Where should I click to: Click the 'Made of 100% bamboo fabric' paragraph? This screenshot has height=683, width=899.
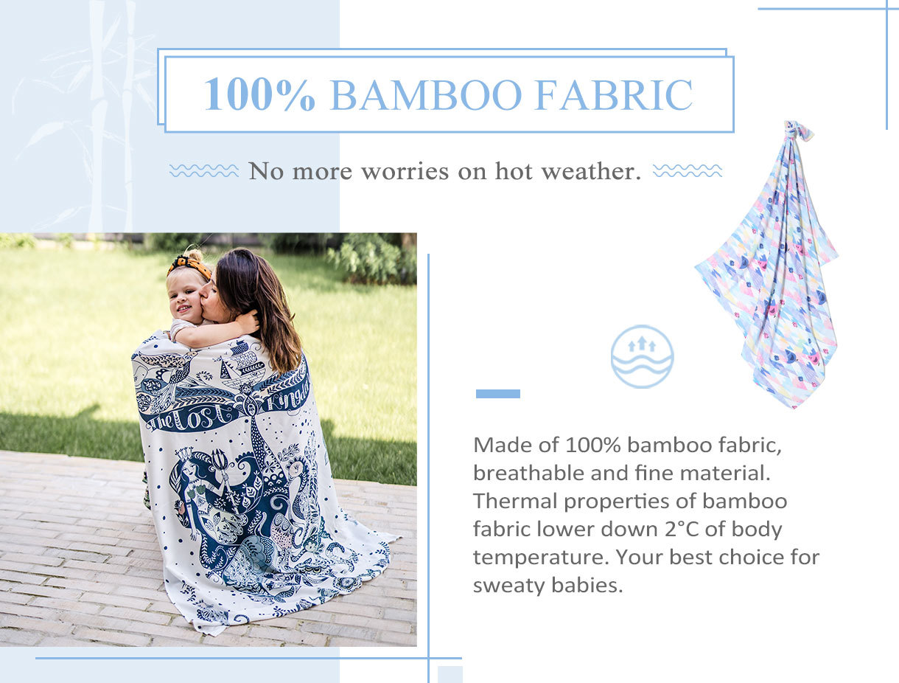pyautogui.click(x=646, y=516)
